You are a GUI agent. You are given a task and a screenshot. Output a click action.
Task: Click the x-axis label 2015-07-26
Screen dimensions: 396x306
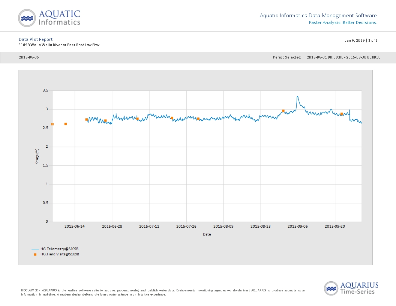click(186, 226)
